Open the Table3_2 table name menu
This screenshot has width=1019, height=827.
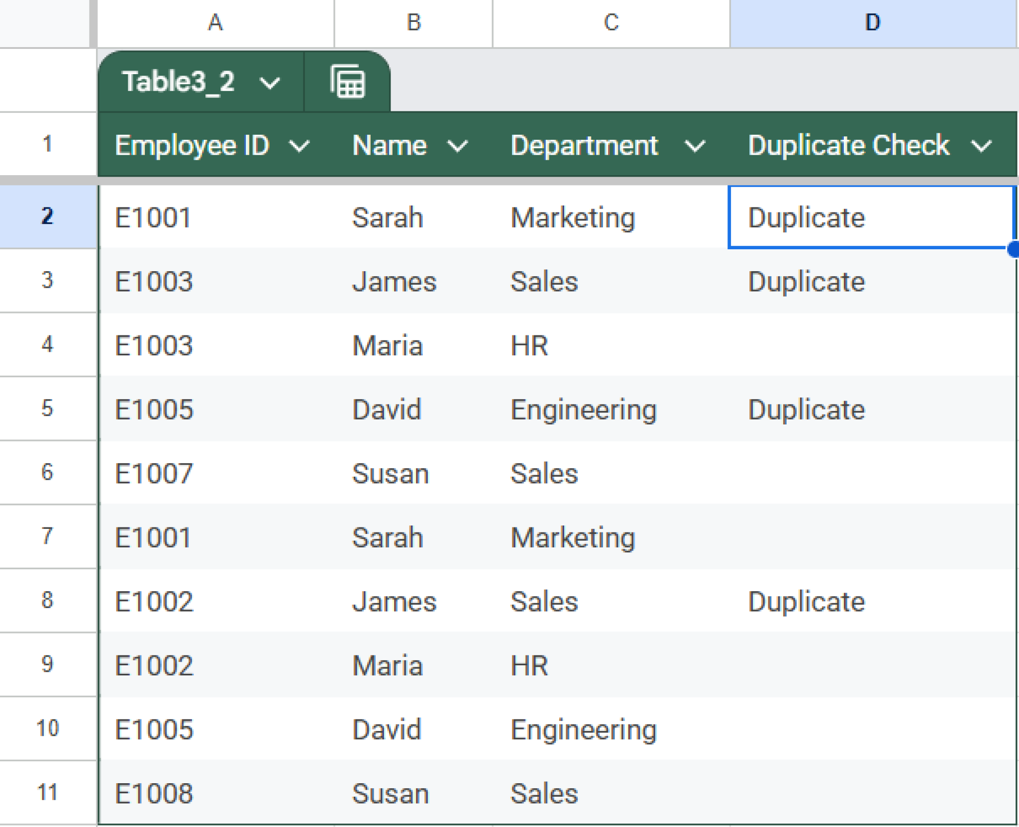coord(270,83)
